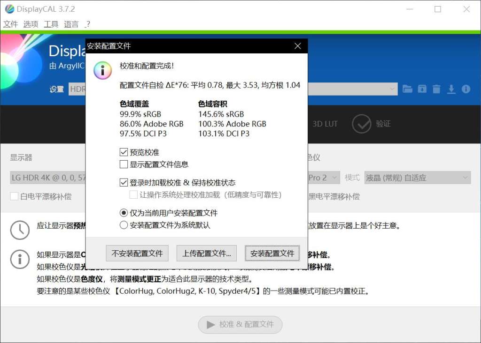Click the 验证 checkmark circle icon

[361, 124]
